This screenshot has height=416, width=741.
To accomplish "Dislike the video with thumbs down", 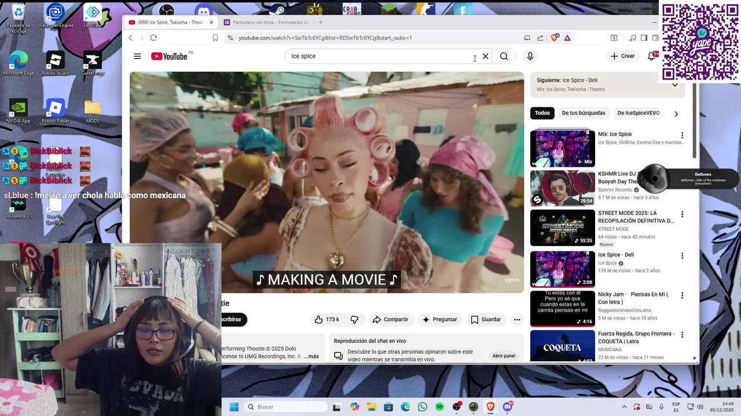I will [354, 320].
